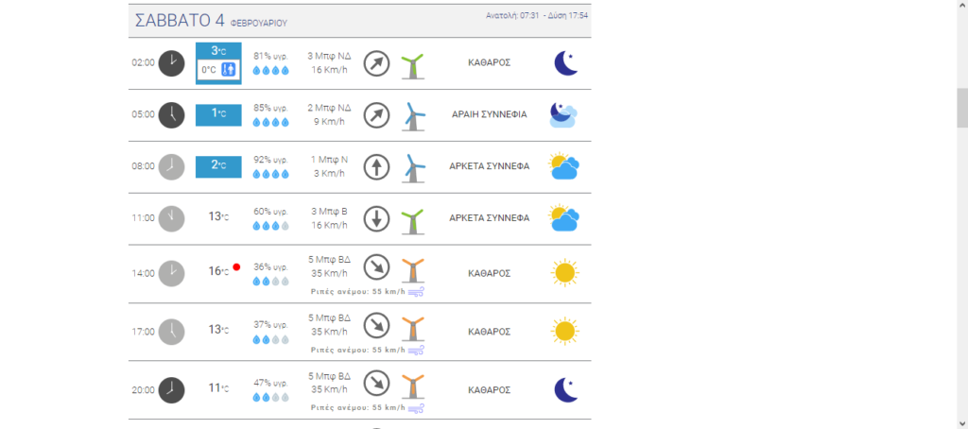Image resolution: width=968 pixels, height=429 pixels.
Task: Click the red dot beside 16°C
Action: (236, 267)
